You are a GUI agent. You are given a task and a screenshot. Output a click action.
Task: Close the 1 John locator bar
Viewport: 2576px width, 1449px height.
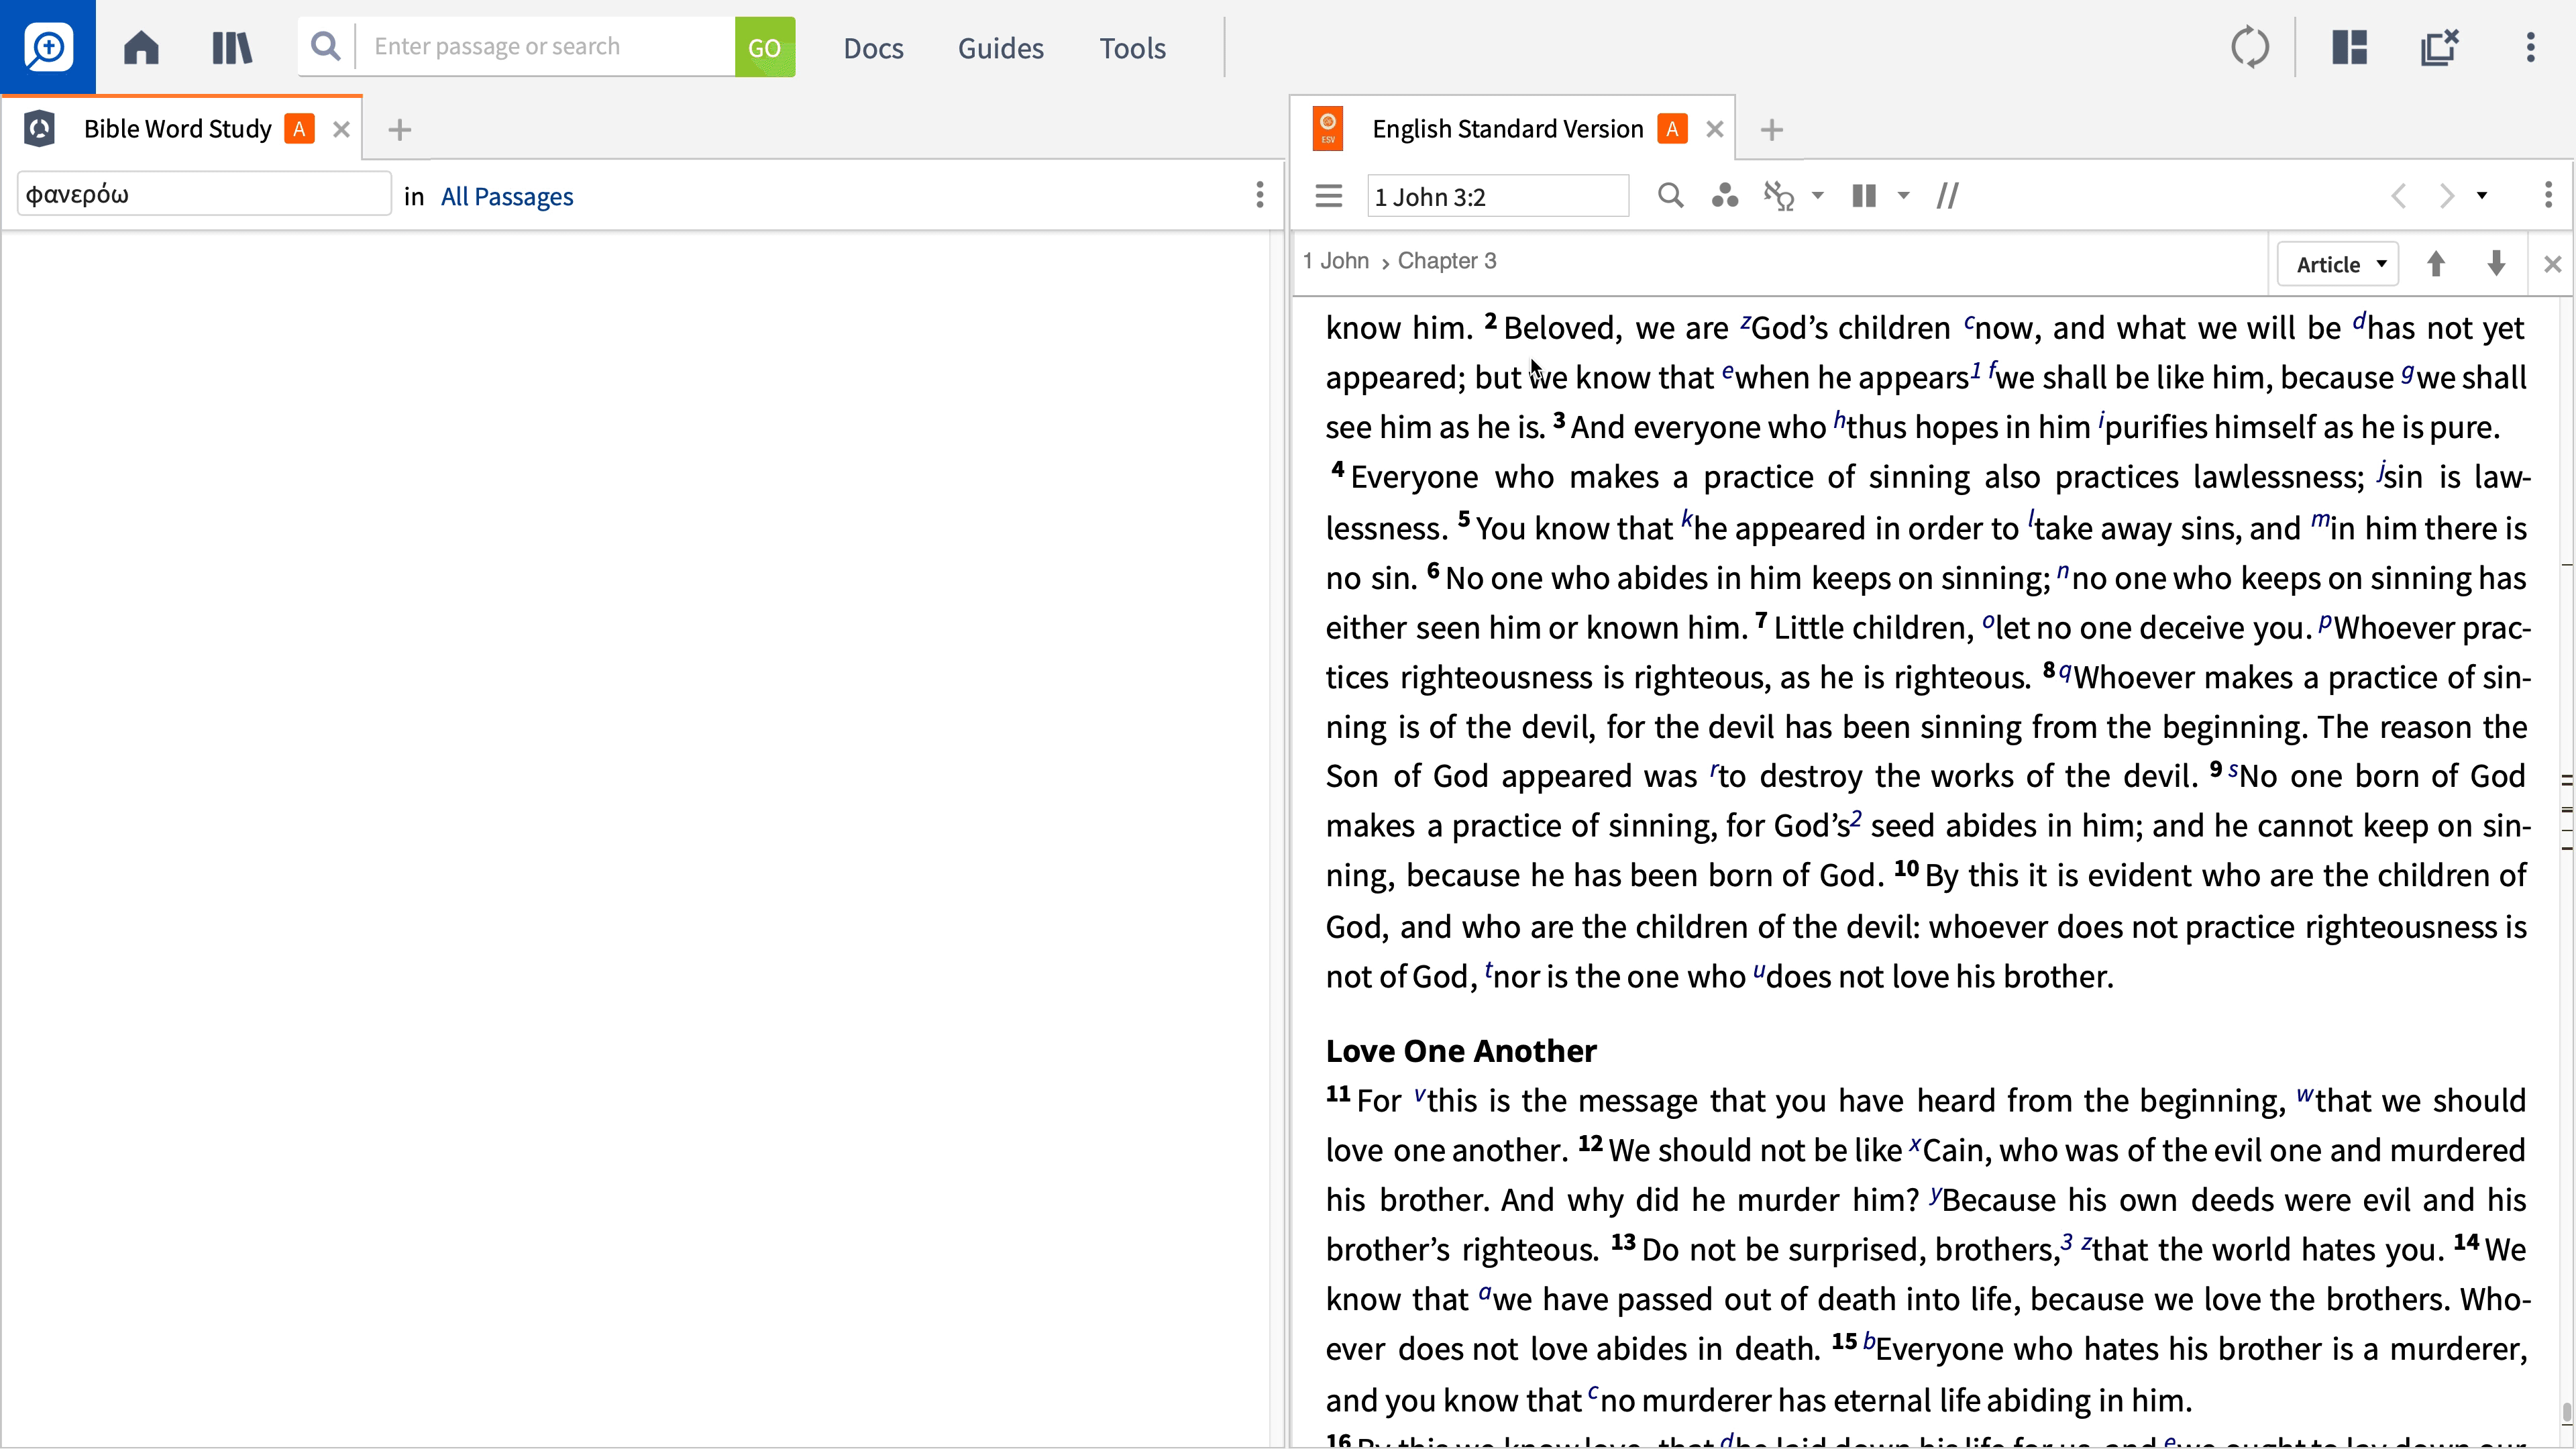coord(2552,265)
